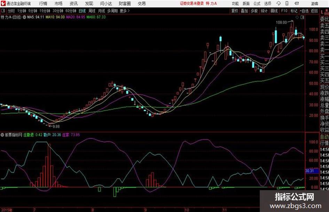Click the MA5: 94.11 value
Screen dimensions: 329x212
coord(36,17)
